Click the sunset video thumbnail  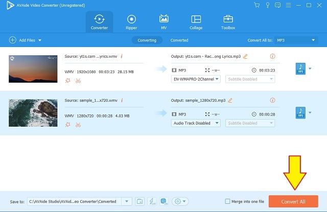click(33, 69)
